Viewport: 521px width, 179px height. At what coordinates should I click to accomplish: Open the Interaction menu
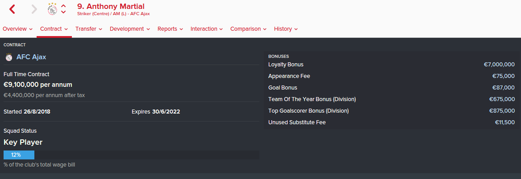click(207, 29)
